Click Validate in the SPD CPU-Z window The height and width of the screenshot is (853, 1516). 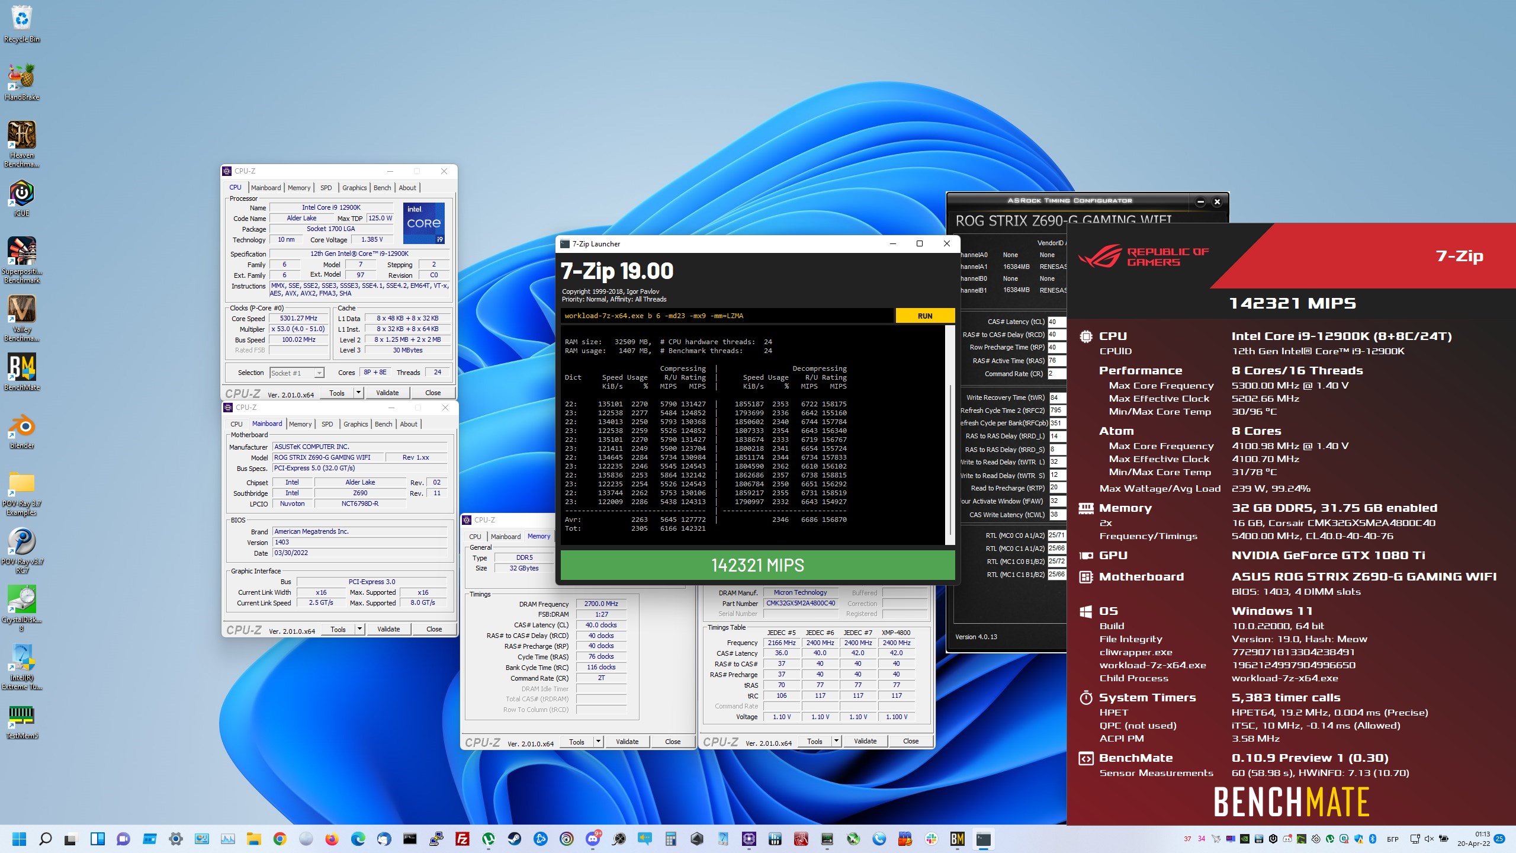[865, 741]
